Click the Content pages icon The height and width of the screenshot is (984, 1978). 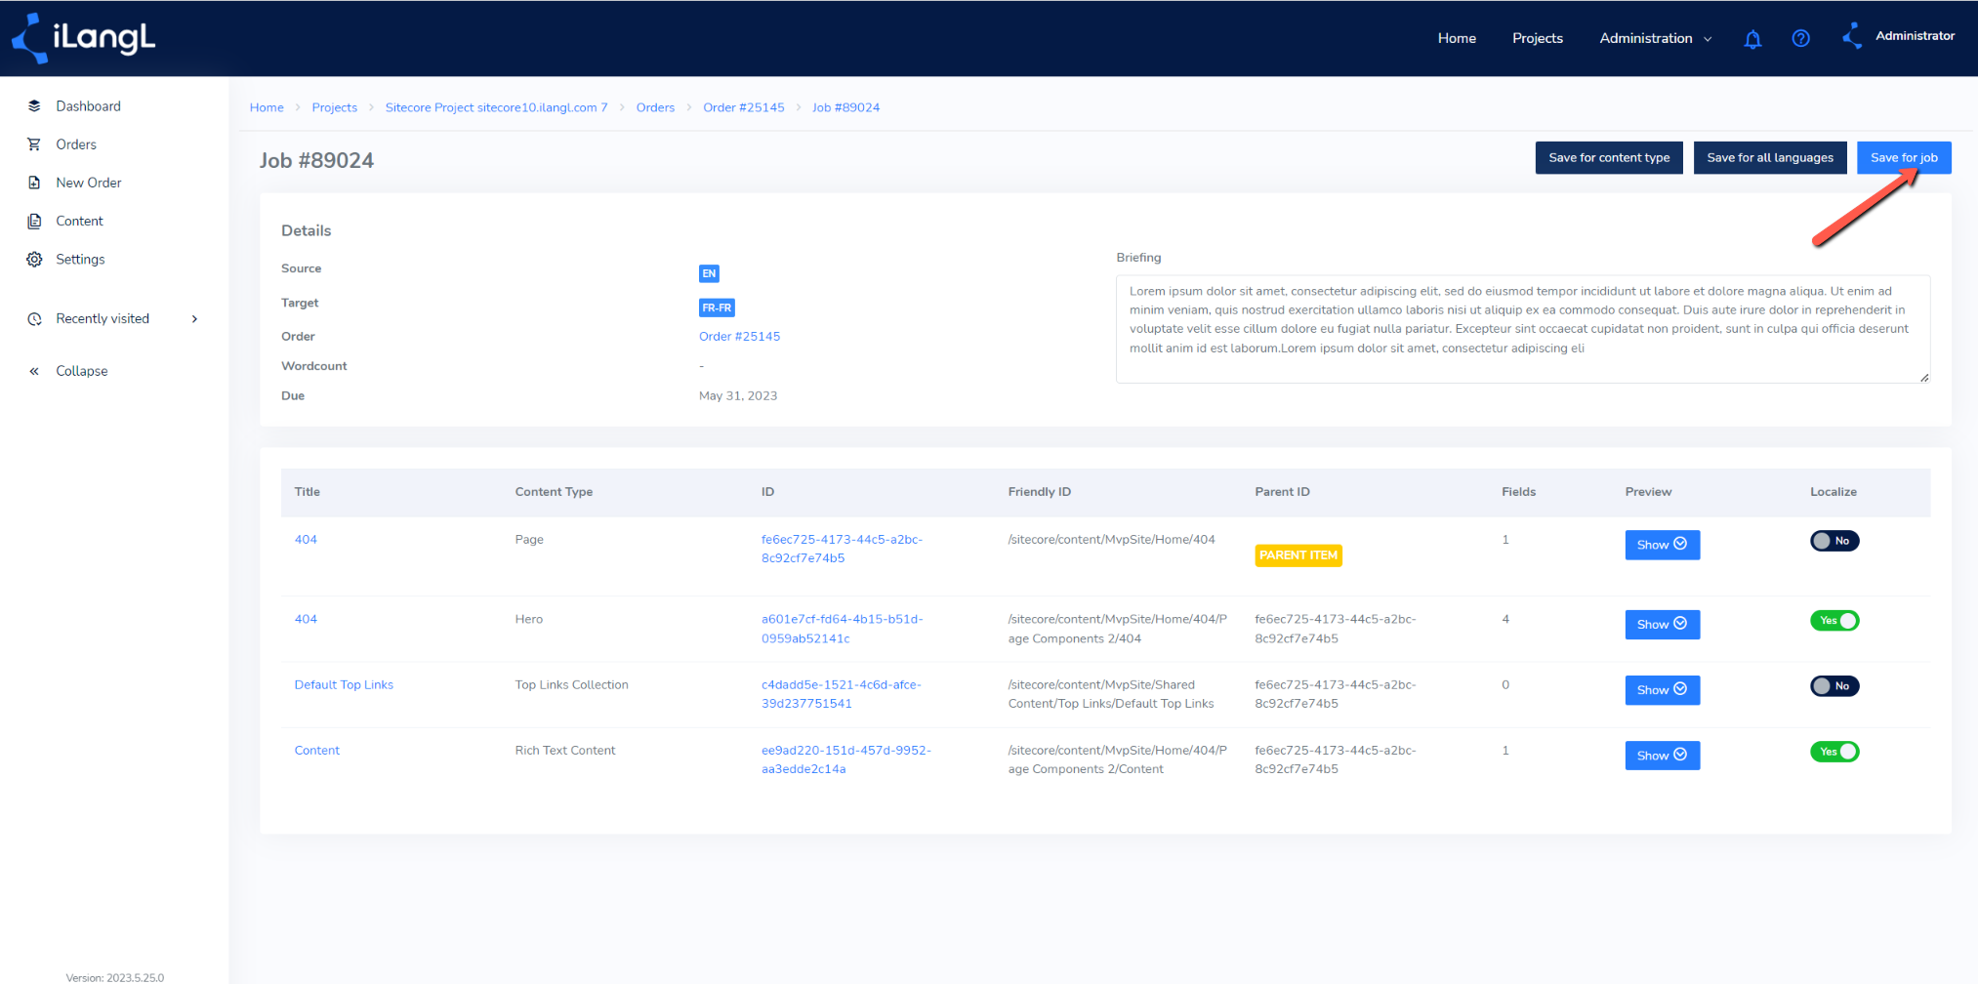pos(34,221)
